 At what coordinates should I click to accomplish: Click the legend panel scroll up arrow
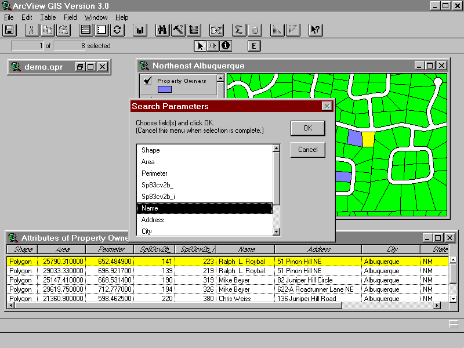tap(220, 78)
